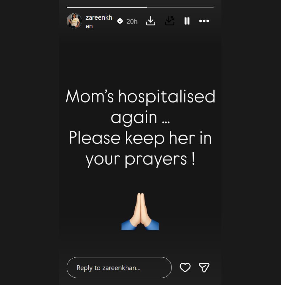Image resolution: width=281 pixels, height=285 pixels.
Task: Click the download-all stories icon
Action: coord(170,21)
